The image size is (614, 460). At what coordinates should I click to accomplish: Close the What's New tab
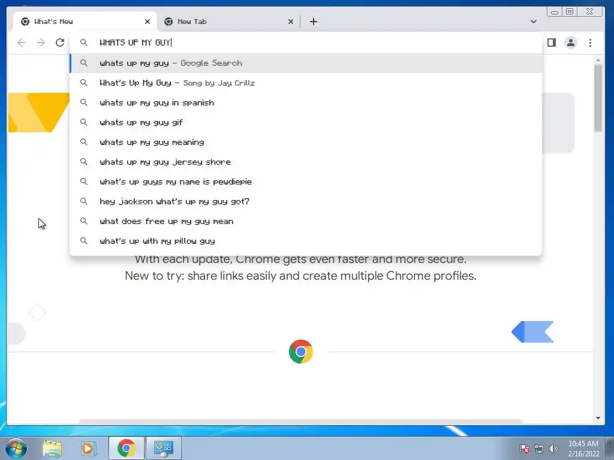point(148,22)
